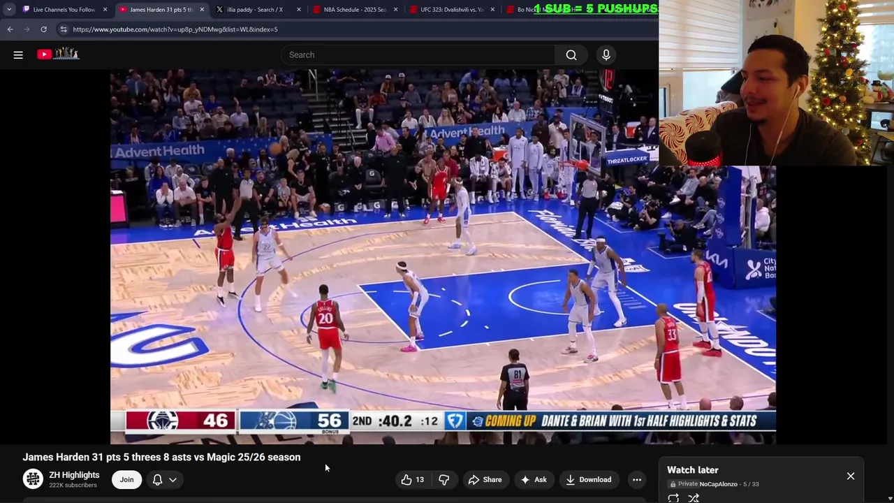This screenshot has width=894, height=503.
Task: View site information icon in address bar
Action: coord(64,29)
